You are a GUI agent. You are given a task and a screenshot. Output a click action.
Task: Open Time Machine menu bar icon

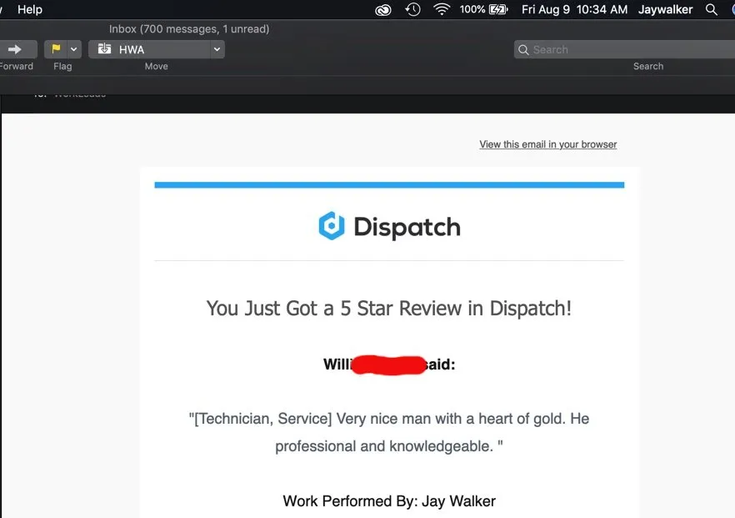(x=412, y=9)
